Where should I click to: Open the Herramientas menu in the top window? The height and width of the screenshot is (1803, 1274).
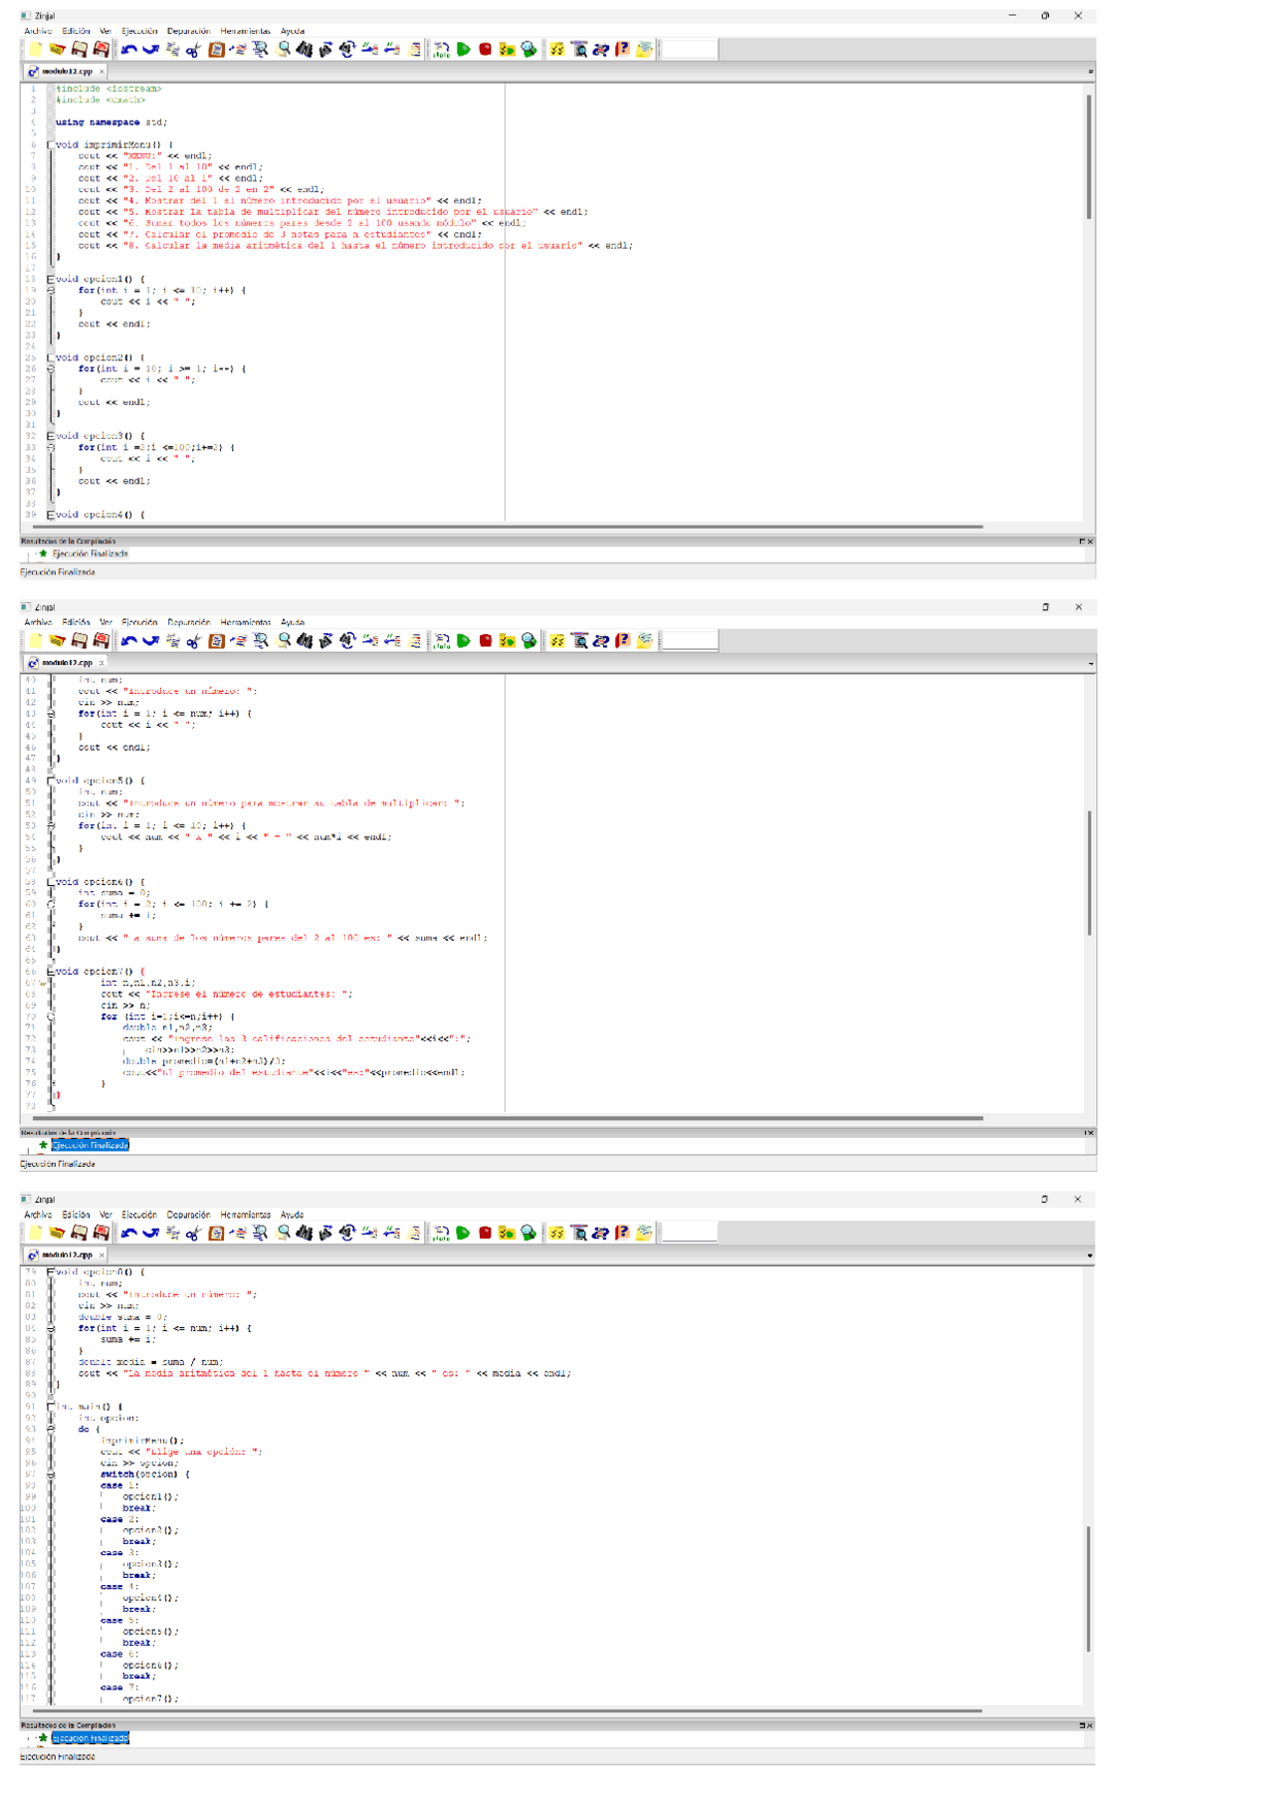pos(245,31)
